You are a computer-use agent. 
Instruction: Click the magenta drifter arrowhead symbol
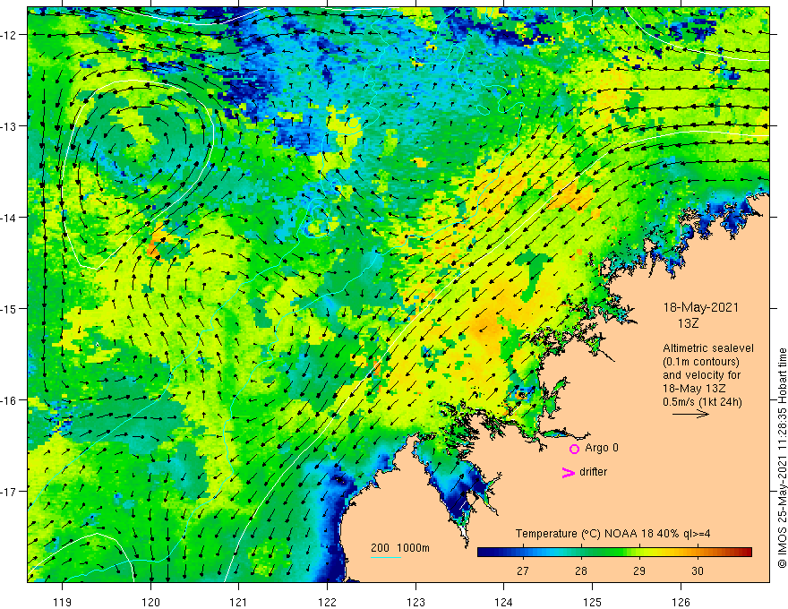pos(568,473)
